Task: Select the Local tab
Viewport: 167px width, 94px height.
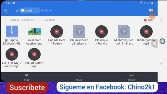Action: (27, 10)
